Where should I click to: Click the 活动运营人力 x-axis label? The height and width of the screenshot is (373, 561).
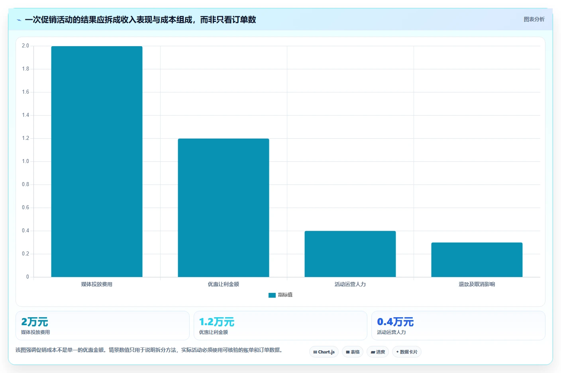click(x=350, y=284)
